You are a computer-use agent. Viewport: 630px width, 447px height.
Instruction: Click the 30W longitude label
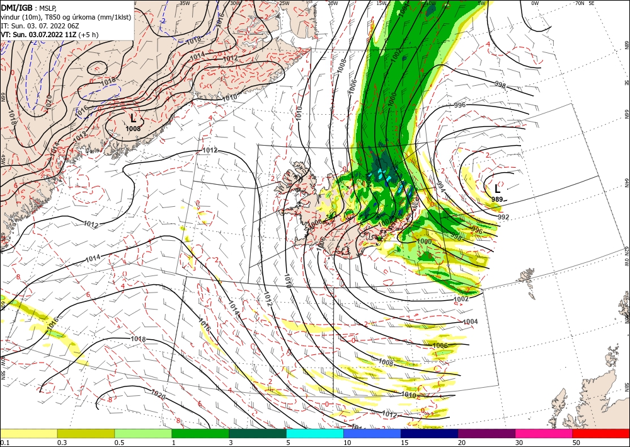[x=235, y=3]
